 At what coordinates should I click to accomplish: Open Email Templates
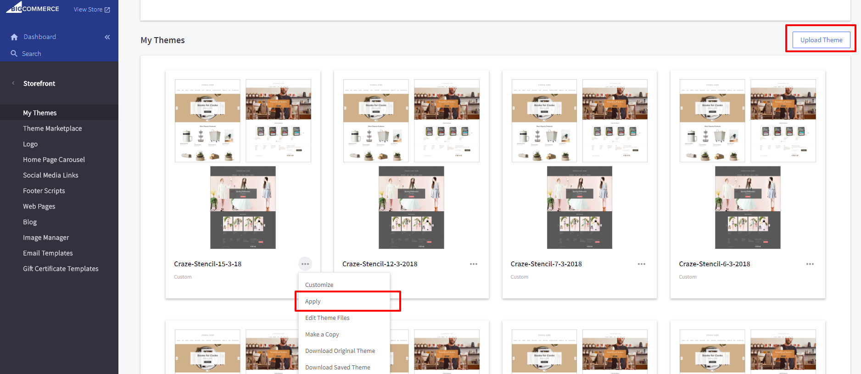coord(48,253)
